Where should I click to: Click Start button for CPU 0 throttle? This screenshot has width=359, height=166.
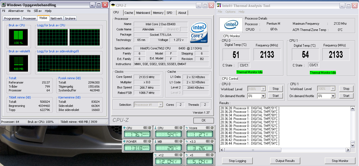pyautogui.click(x=276, y=96)
